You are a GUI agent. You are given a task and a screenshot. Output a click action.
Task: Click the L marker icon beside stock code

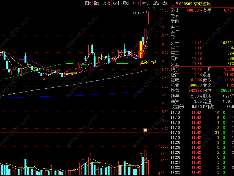pos(173,4)
